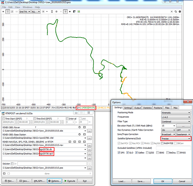Open the Frequencies L1+L2 dropdown
Viewport: 193px width, 186px height.
pos(176,117)
